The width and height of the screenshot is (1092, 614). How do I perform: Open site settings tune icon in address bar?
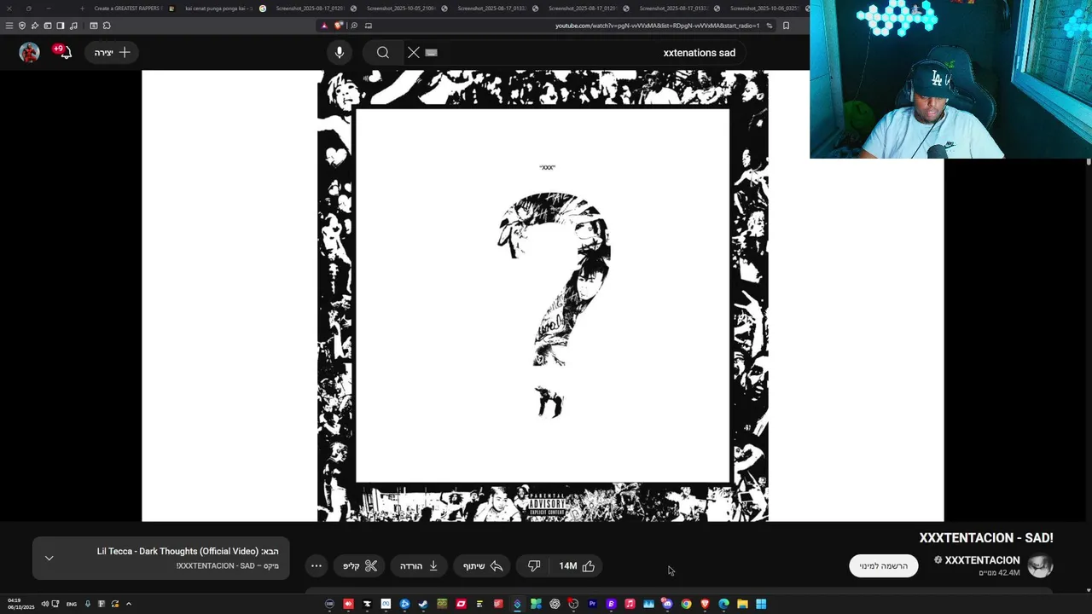point(770,26)
